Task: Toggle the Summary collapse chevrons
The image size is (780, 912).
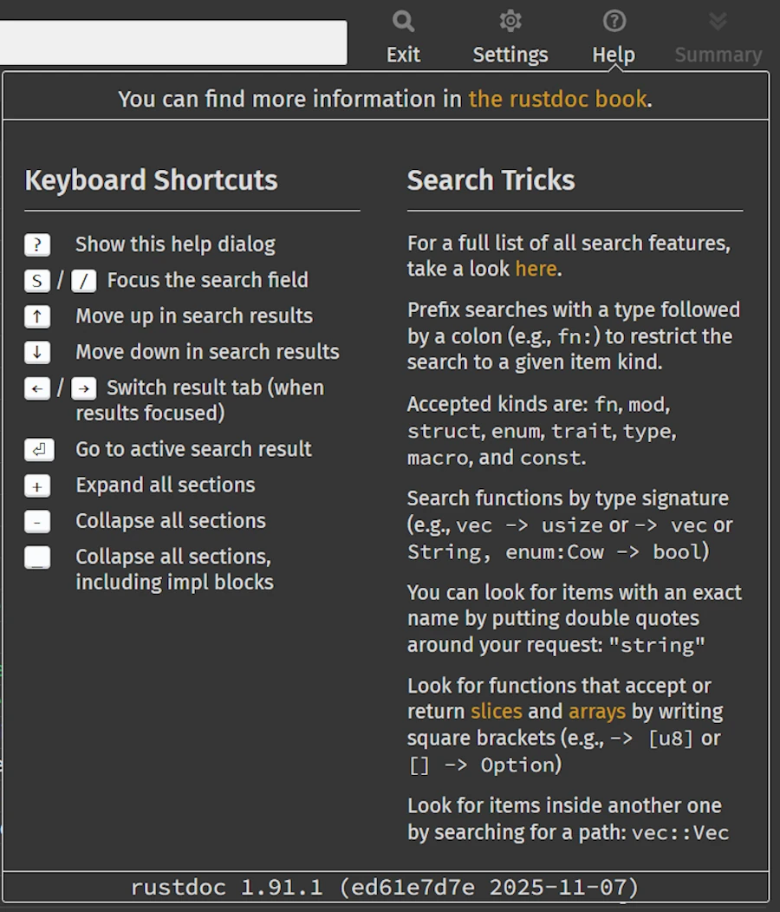Action: coord(718,22)
